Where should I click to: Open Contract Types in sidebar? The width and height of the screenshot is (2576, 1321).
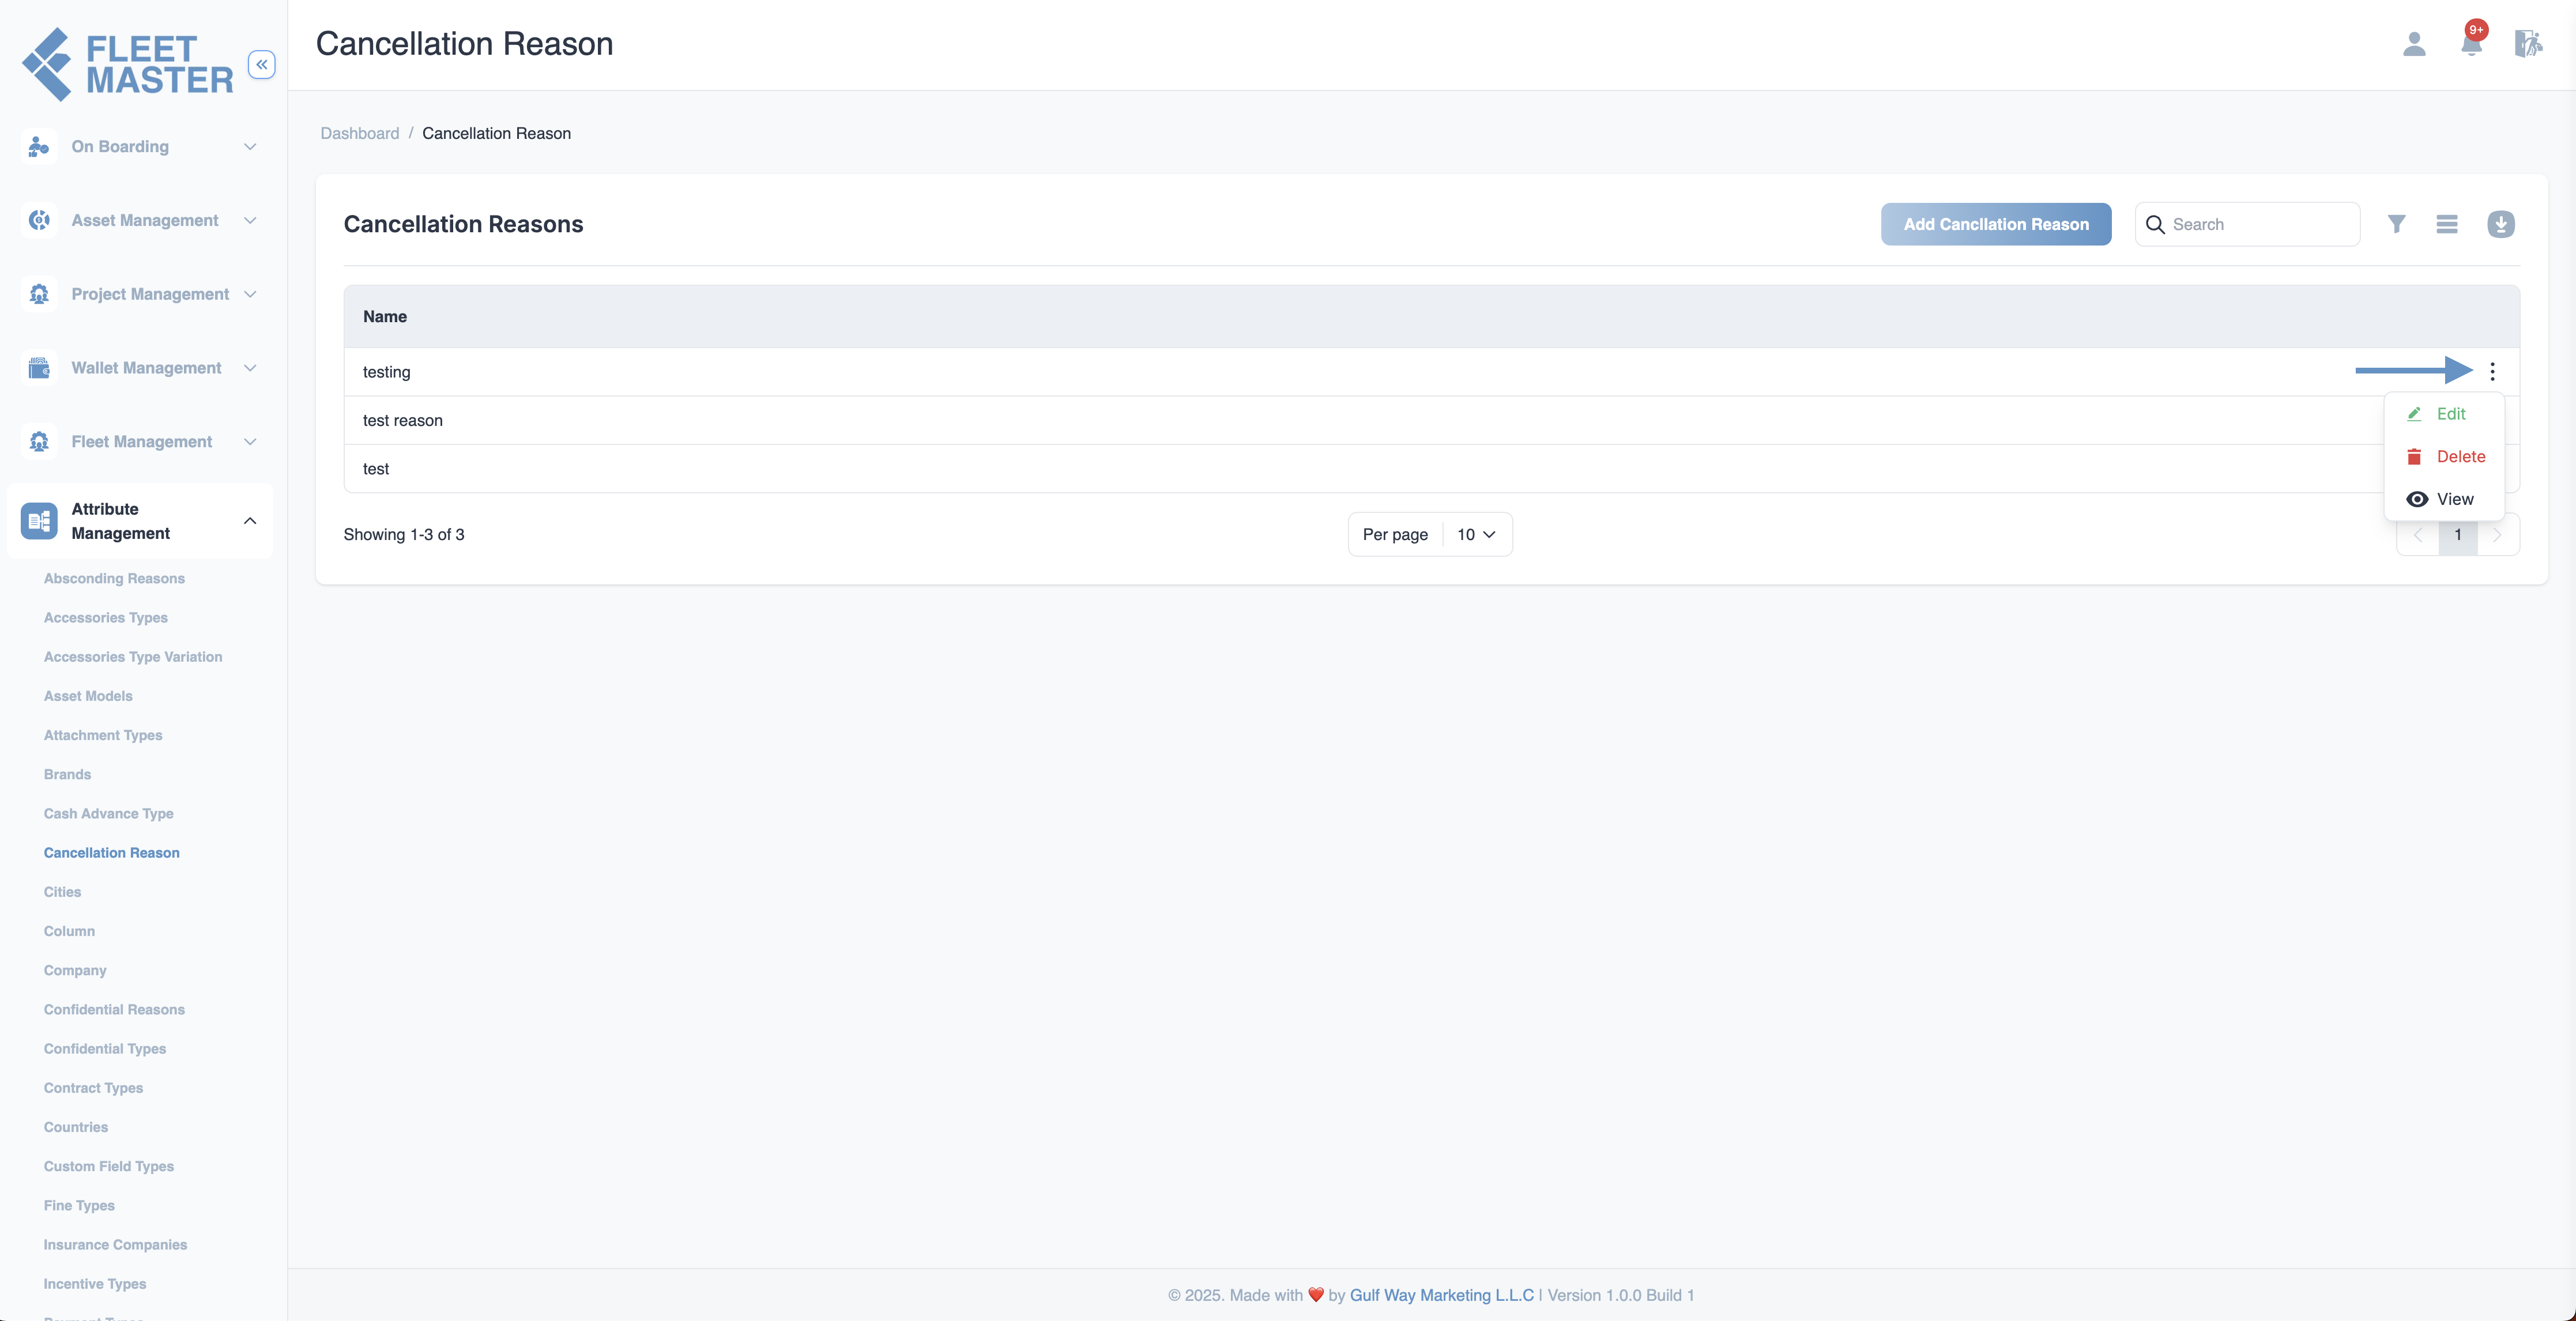pos(93,1088)
